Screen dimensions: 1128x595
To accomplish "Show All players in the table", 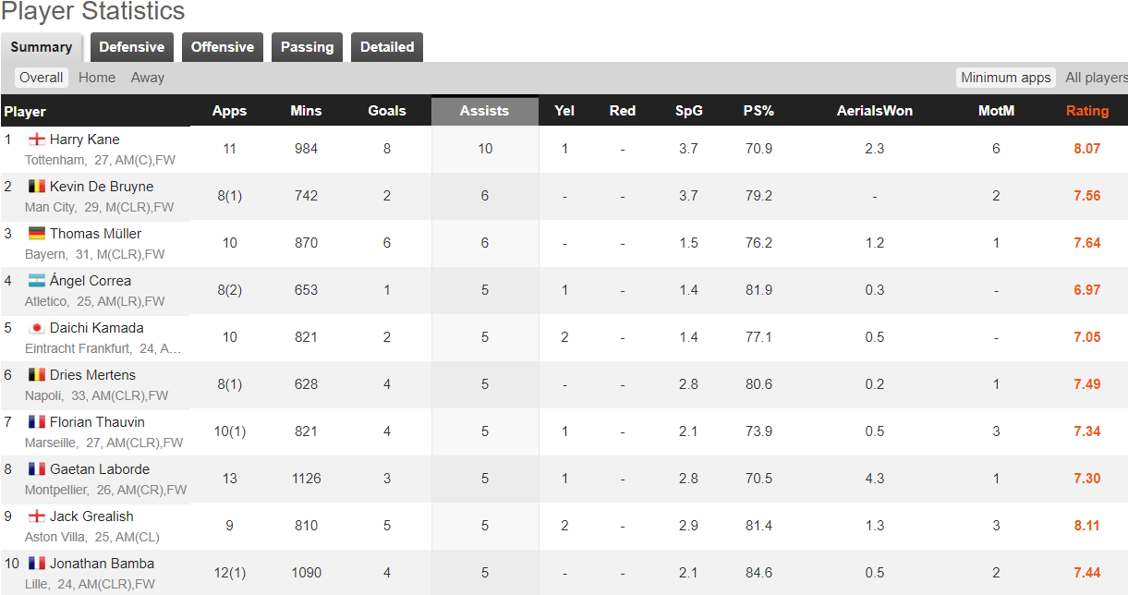I will (x=1096, y=78).
